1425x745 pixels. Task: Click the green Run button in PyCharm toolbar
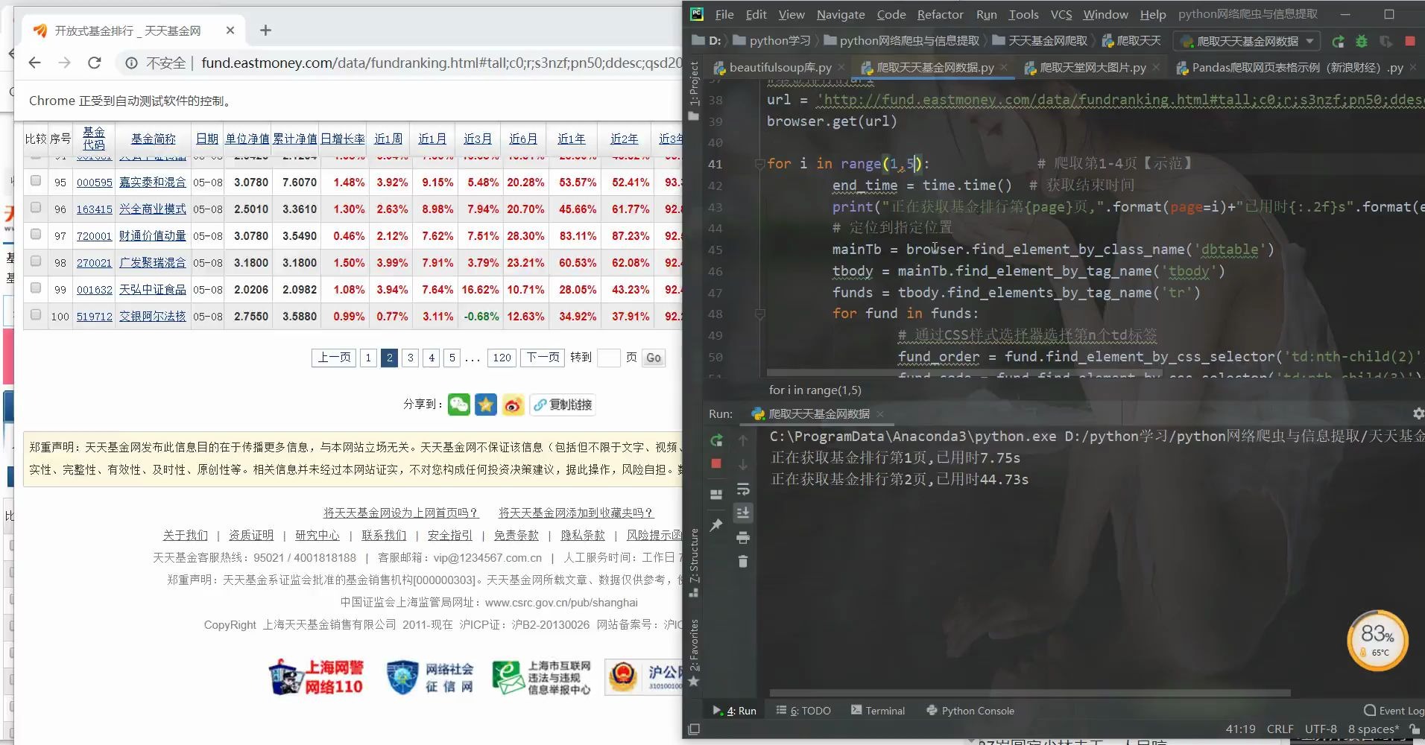[1338, 41]
